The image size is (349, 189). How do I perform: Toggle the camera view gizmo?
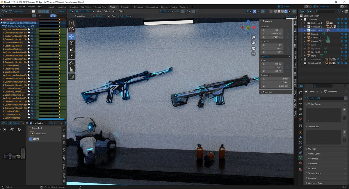(x=254, y=48)
